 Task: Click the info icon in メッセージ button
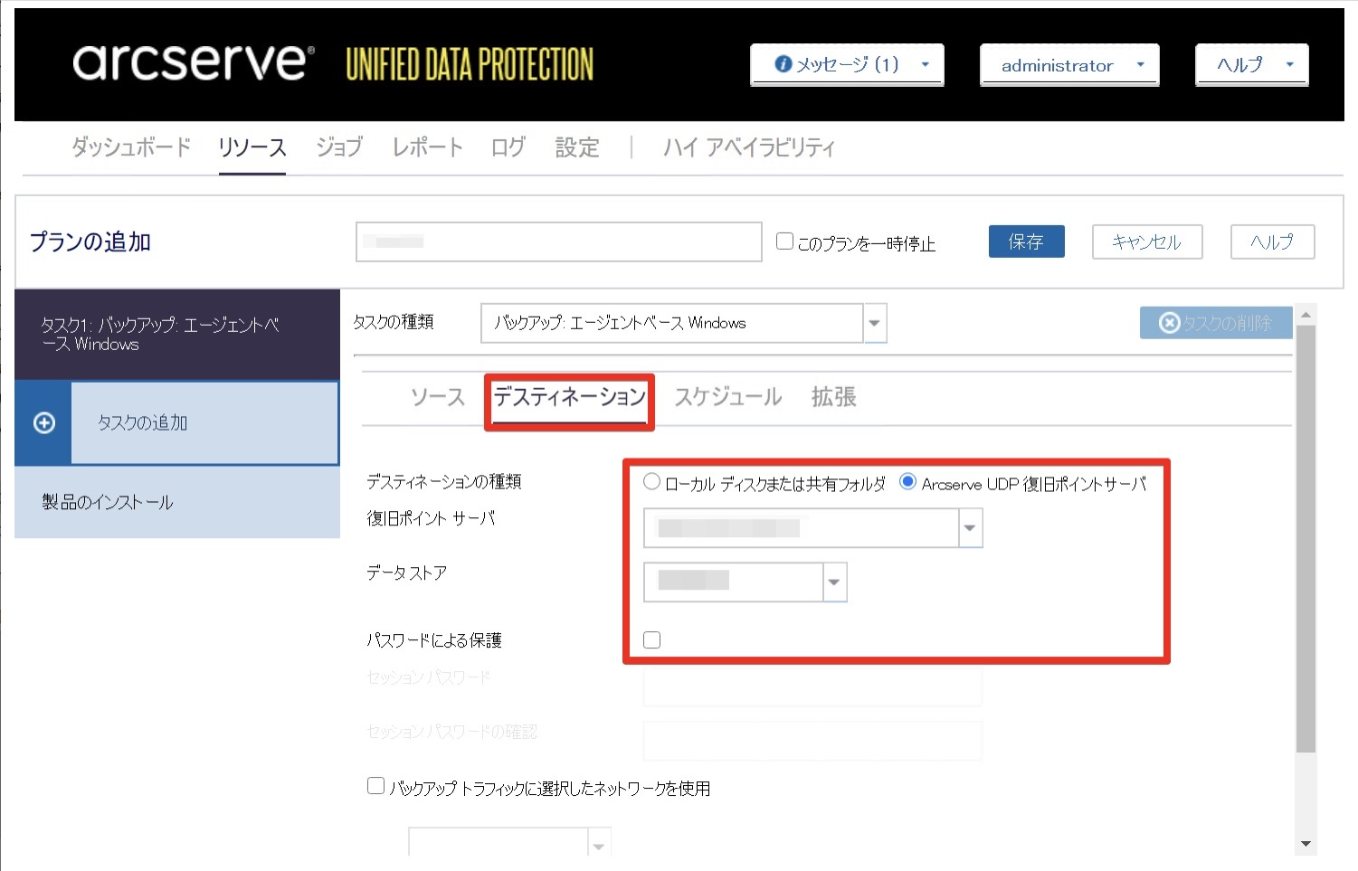pyautogui.click(x=783, y=64)
